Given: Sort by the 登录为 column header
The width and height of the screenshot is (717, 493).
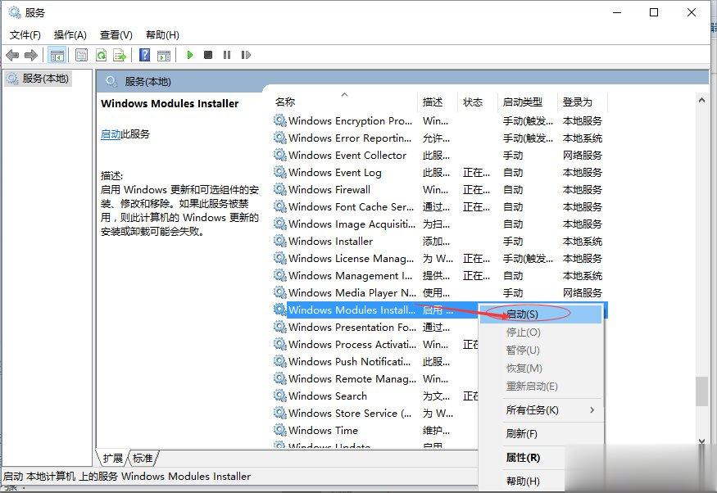Looking at the screenshot, I should (x=583, y=102).
